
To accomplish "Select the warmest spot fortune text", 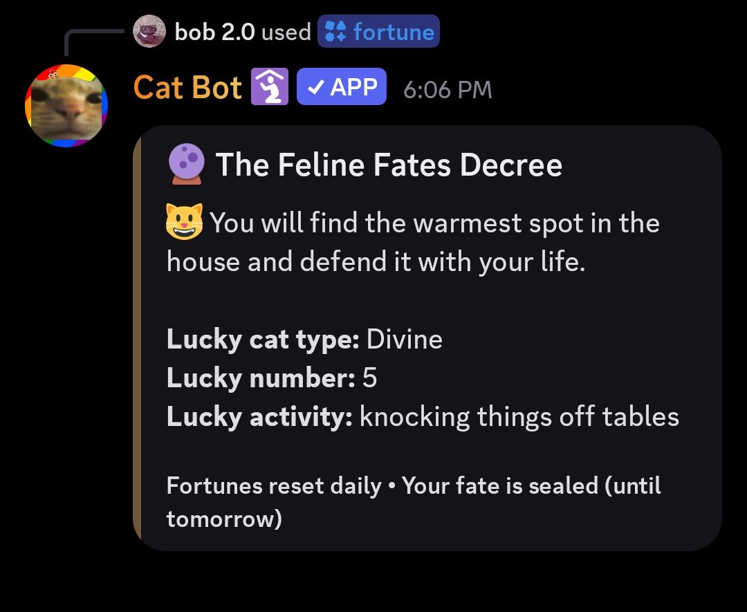I will pyautogui.click(x=413, y=242).
